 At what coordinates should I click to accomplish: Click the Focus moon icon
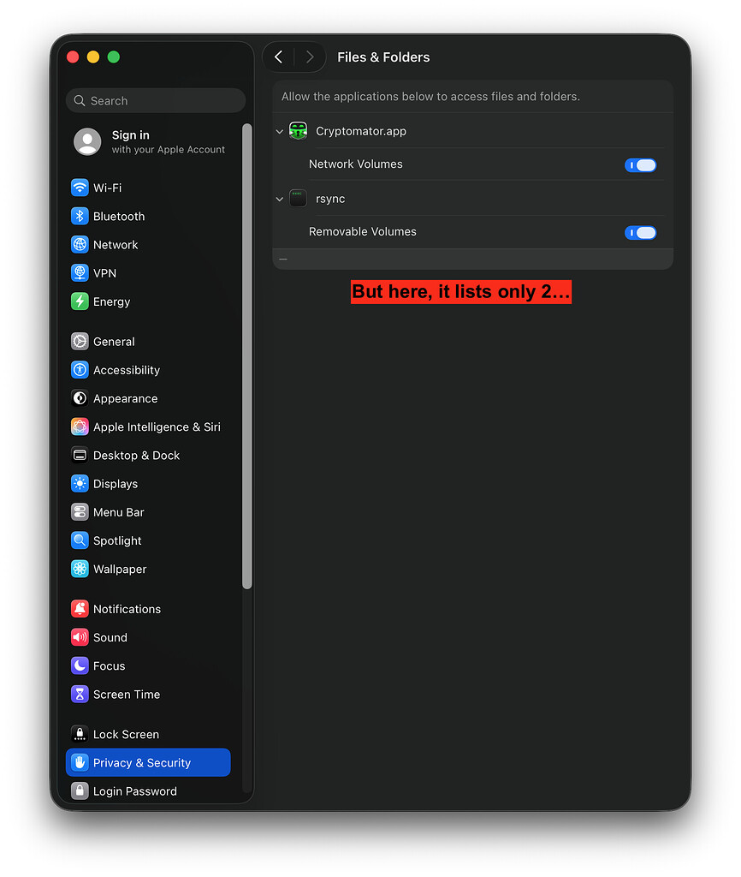click(x=80, y=665)
